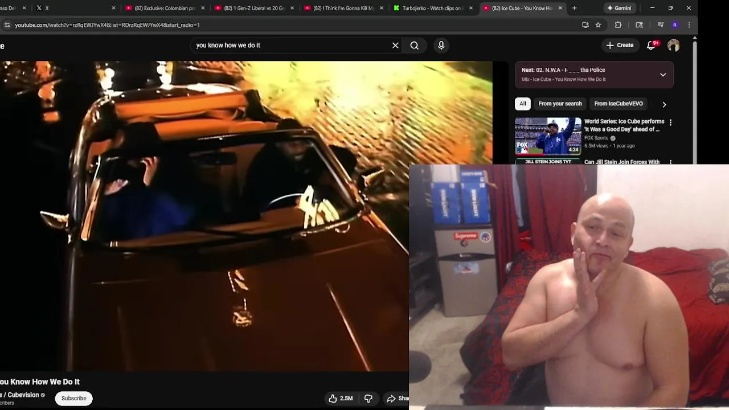Like the video with 2.5M likes

341,399
